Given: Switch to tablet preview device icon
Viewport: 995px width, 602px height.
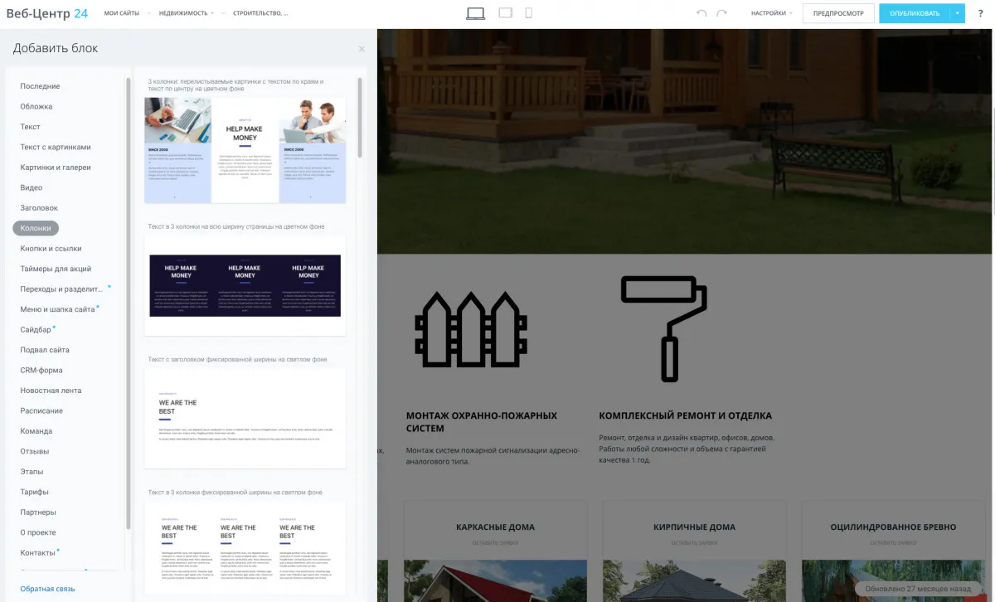Looking at the screenshot, I should pyautogui.click(x=506, y=13).
